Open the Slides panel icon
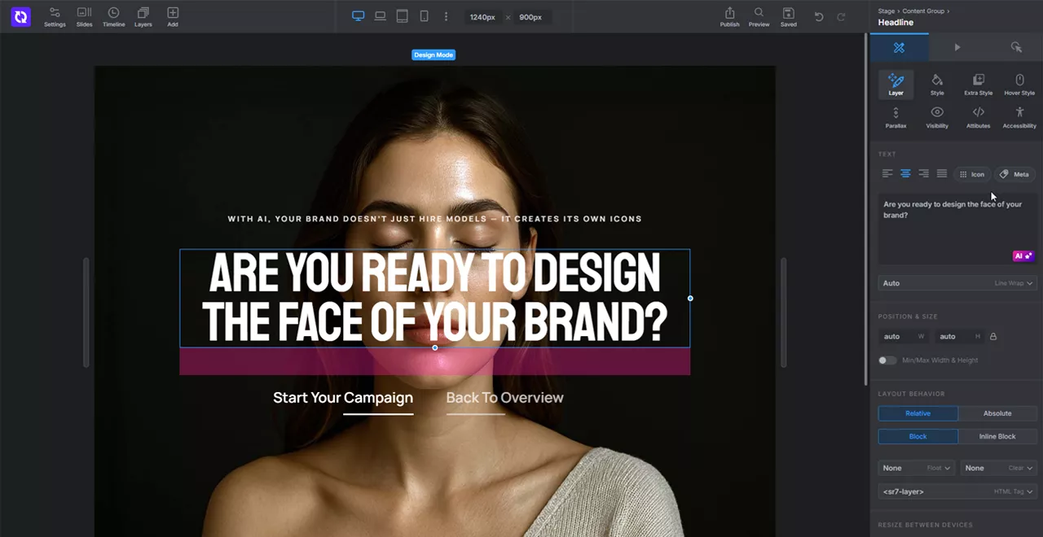The image size is (1043, 537). (x=84, y=16)
